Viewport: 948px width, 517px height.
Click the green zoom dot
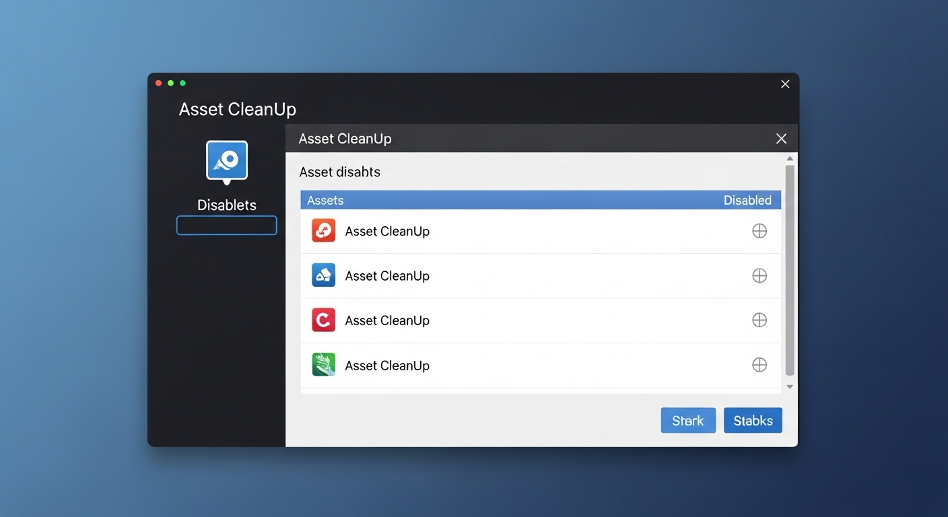(x=182, y=83)
